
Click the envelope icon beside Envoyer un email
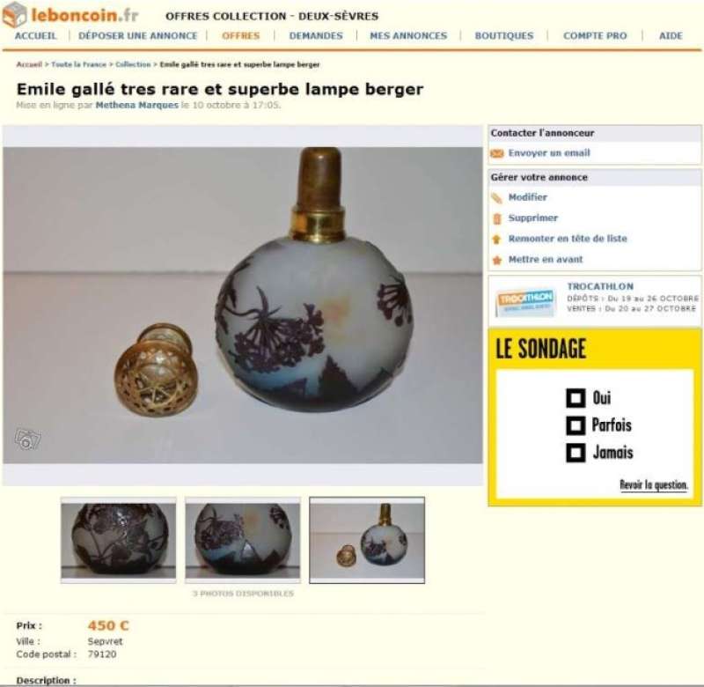pos(497,153)
